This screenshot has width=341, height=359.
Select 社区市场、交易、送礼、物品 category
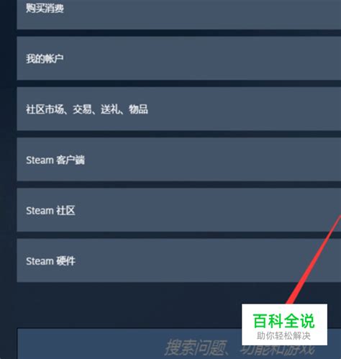pos(179,109)
